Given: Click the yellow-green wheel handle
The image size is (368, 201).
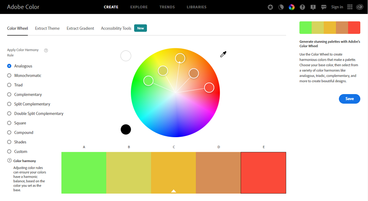Looking at the screenshot, I should pos(163,71).
